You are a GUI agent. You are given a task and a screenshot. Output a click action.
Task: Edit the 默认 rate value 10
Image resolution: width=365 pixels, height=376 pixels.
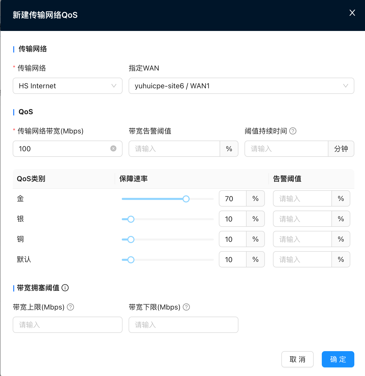pyautogui.click(x=233, y=259)
